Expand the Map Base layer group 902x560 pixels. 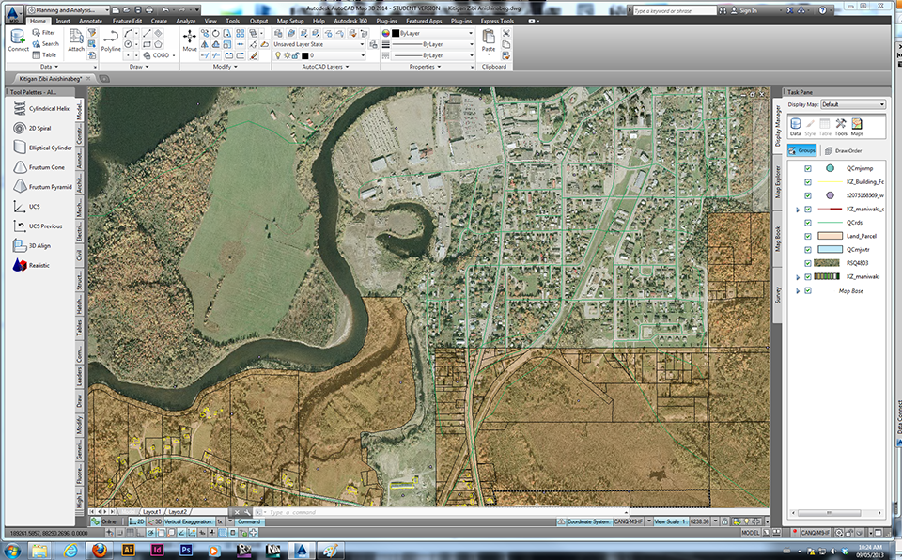point(799,291)
